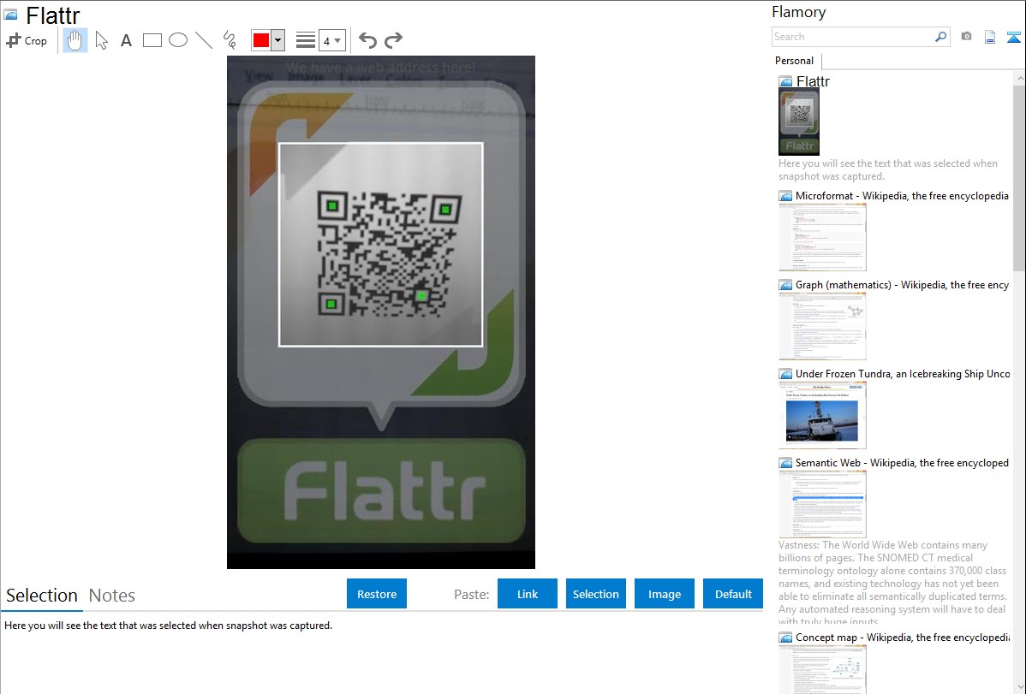Click the Under Frozen Tundra title text
1026x694 pixels.
(x=903, y=373)
